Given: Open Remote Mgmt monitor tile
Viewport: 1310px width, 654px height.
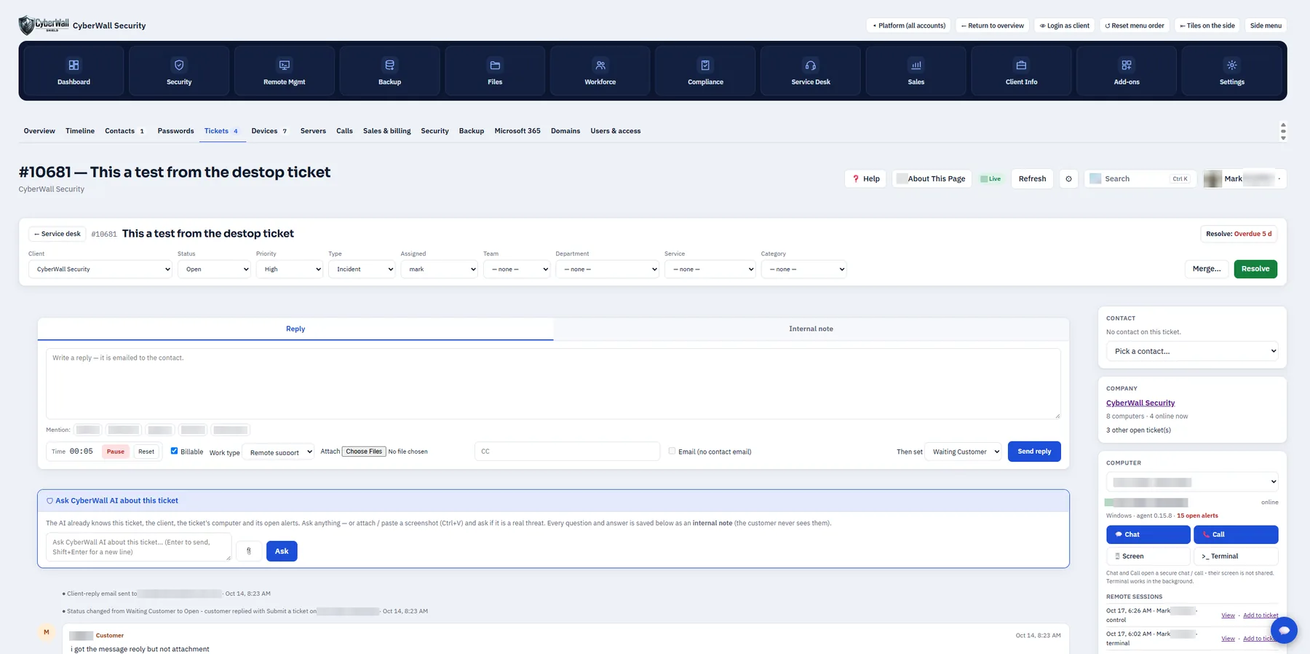Looking at the screenshot, I should 285,71.
